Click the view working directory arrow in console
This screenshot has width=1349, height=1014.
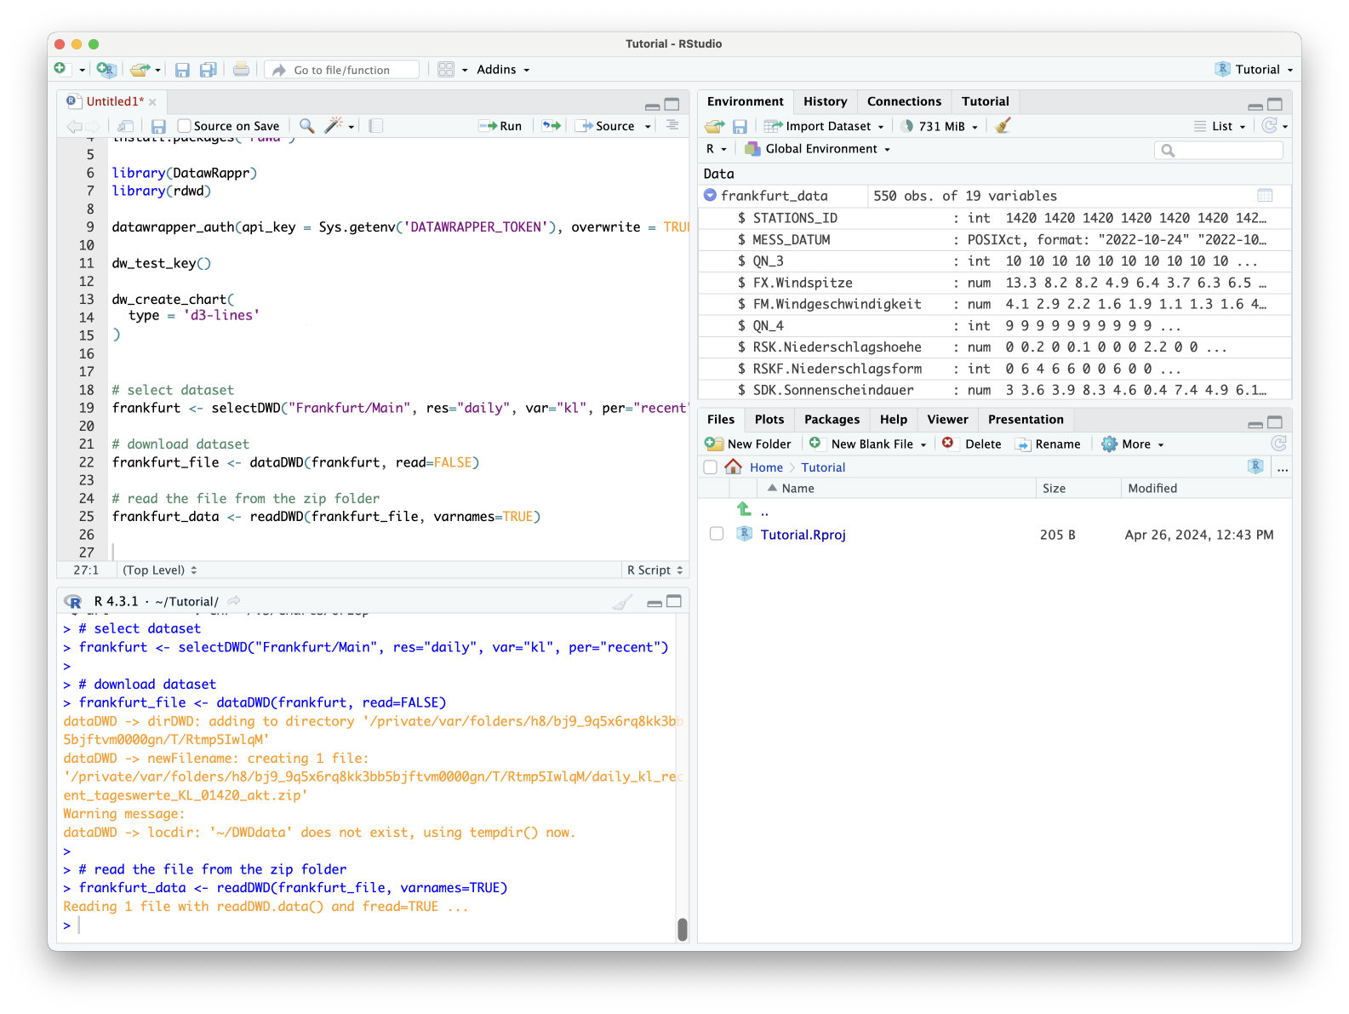[234, 601]
